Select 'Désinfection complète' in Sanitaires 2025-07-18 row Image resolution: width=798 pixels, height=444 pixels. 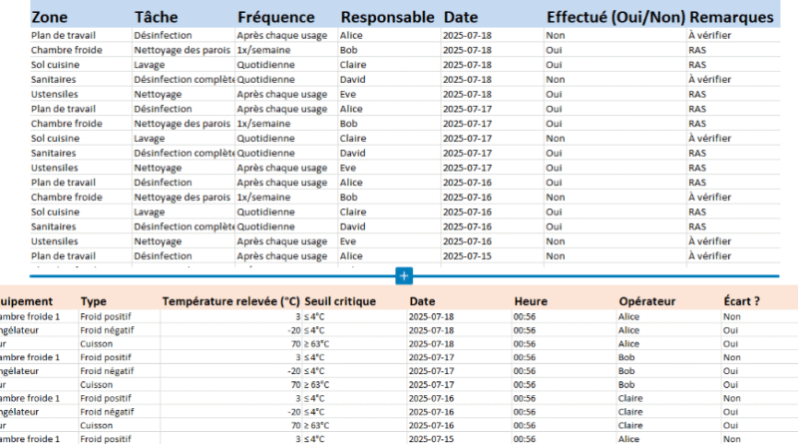point(185,80)
